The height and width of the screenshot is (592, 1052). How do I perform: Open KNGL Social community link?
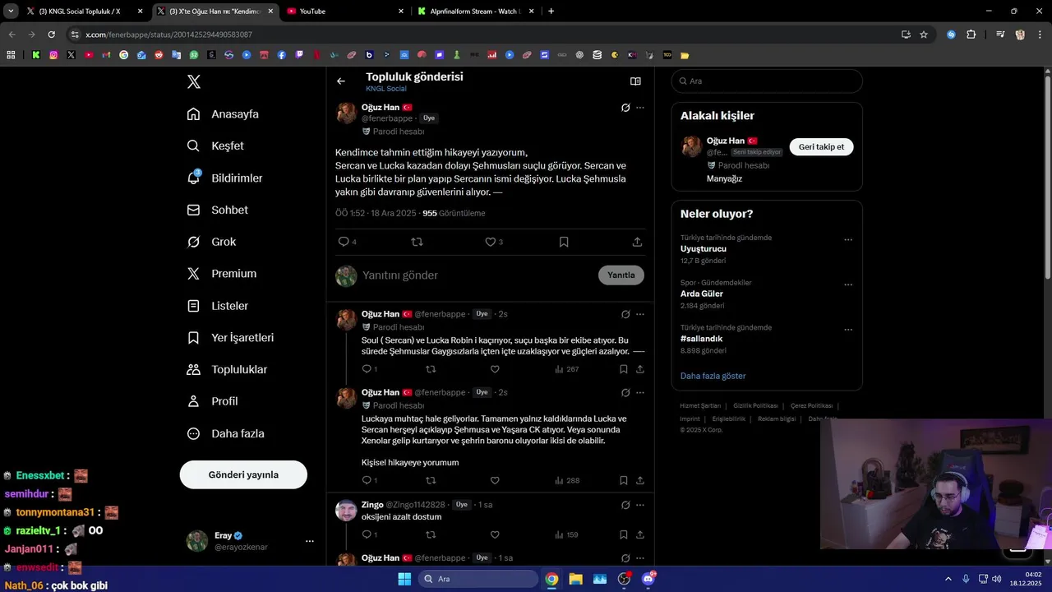(386, 89)
